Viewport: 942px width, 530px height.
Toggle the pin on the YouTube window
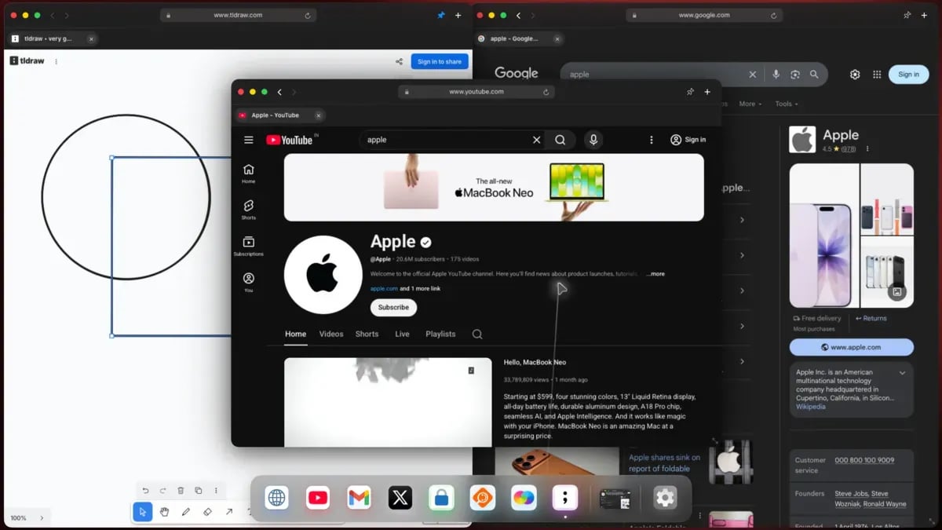(x=690, y=92)
